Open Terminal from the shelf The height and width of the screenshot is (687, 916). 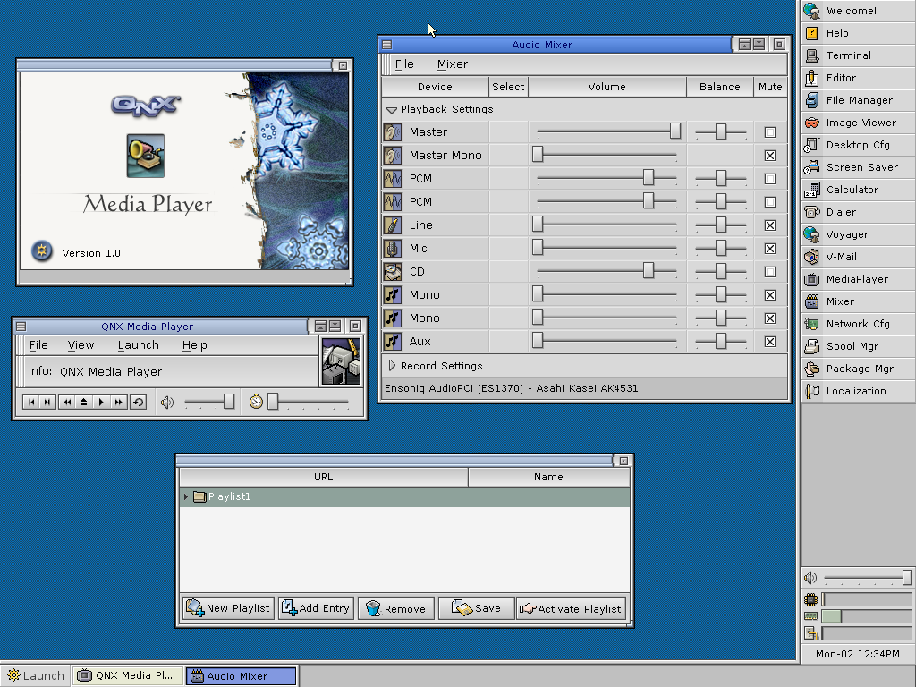(x=858, y=55)
